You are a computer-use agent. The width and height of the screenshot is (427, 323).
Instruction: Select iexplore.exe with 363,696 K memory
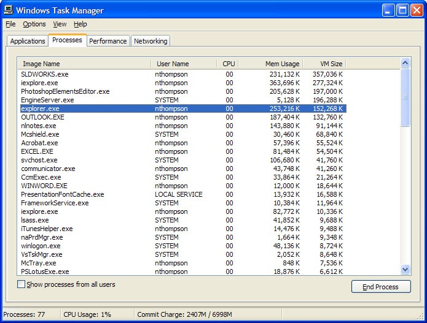pyautogui.click(x=183, y=83)
